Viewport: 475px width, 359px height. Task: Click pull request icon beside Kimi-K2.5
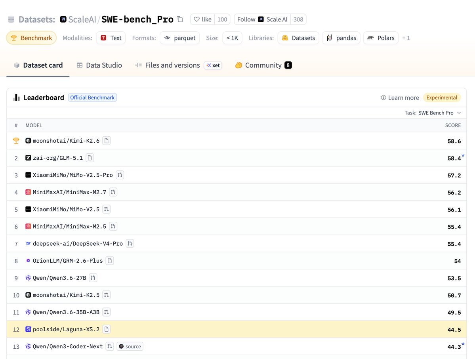click(106, 295)
